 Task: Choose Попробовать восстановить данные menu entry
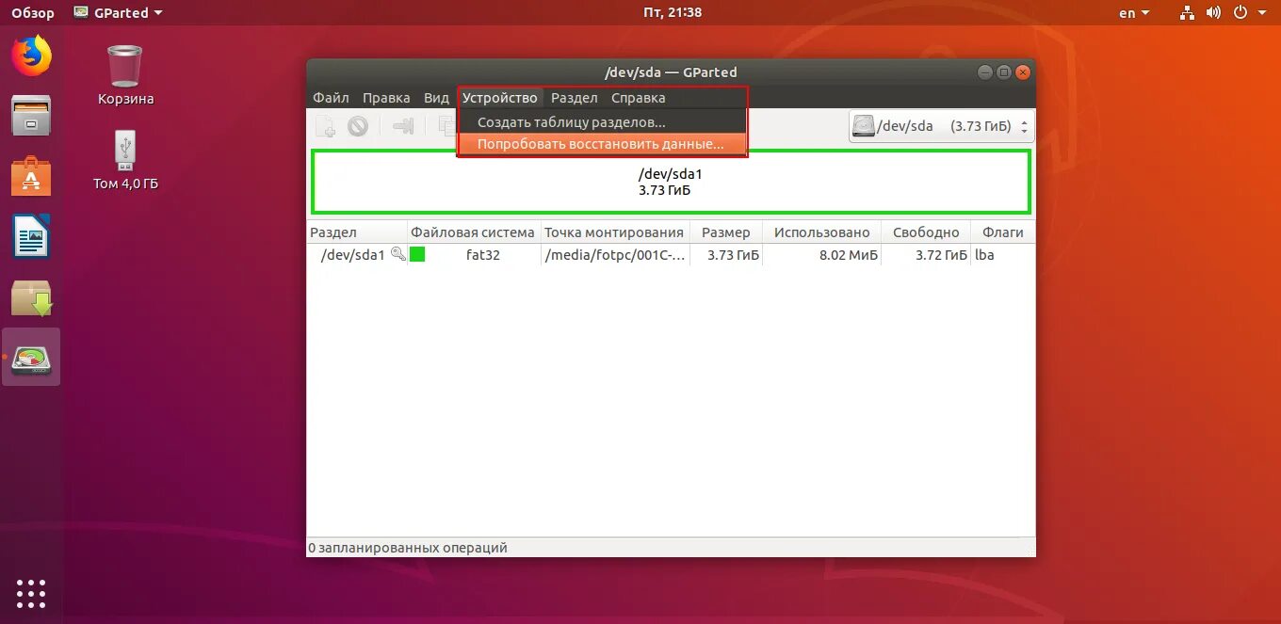click(602, 144)
